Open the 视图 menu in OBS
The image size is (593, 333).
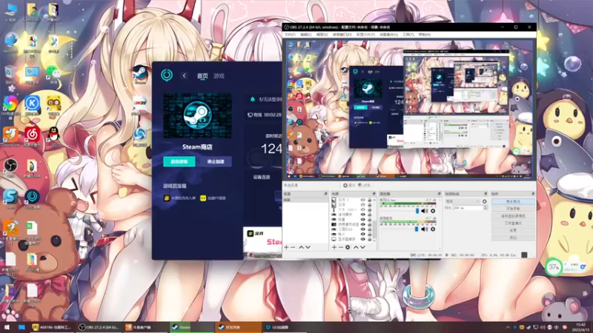pos(322,34)
